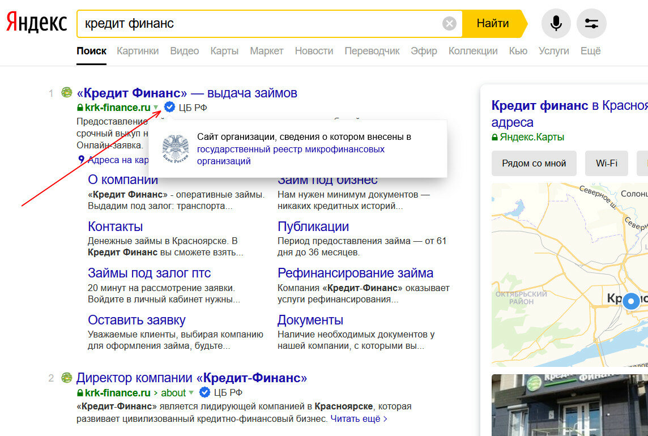Open the государственный реестр микрофинансовых организаций link
The image size is (648, 436).
click(x=291, y=155)
